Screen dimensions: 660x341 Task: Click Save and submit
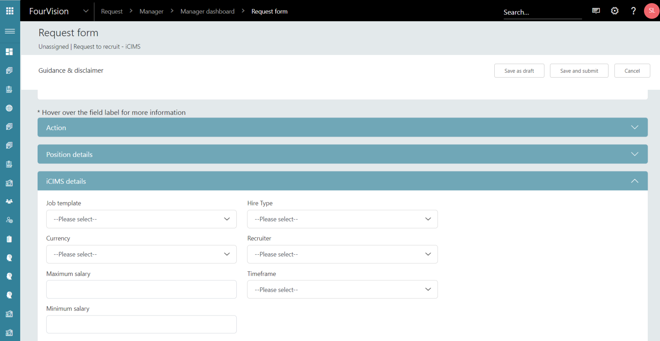tap(579, 71)
